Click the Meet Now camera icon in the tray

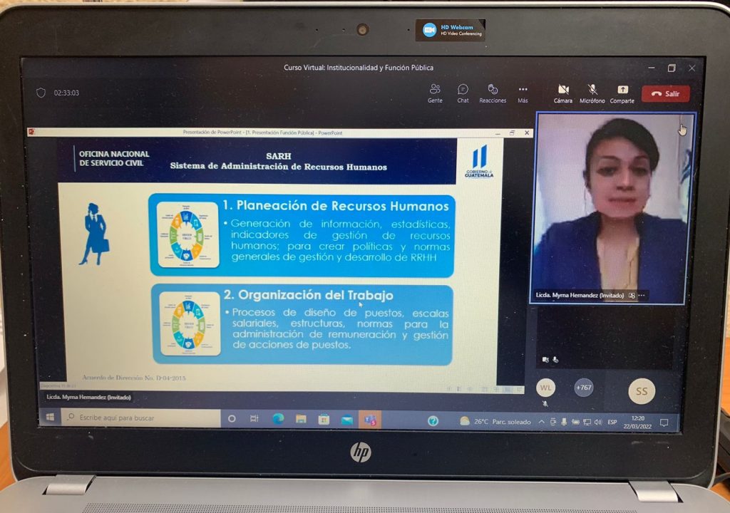click(x=552, y=422)
